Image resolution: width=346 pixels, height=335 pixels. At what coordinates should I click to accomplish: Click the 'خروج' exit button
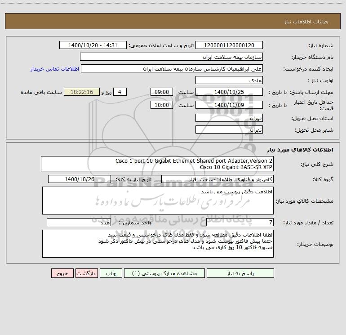[62, 273]
